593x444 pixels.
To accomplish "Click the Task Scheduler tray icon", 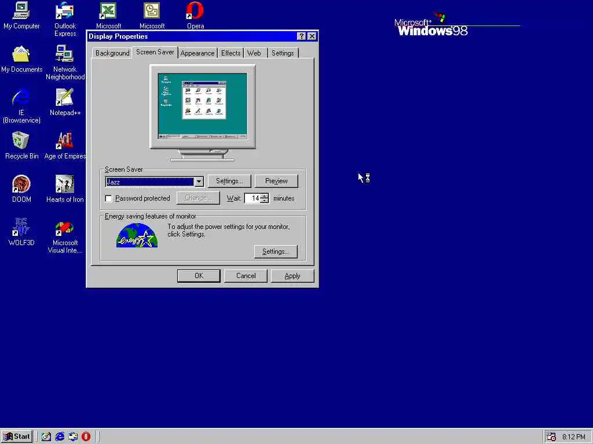I will pyautogui.click(x=551, y=436).
